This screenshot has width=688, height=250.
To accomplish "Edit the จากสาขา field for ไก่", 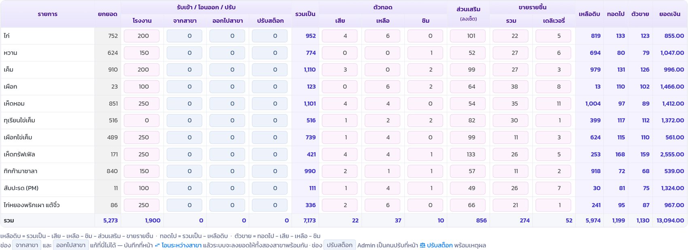I will [185, 36].
